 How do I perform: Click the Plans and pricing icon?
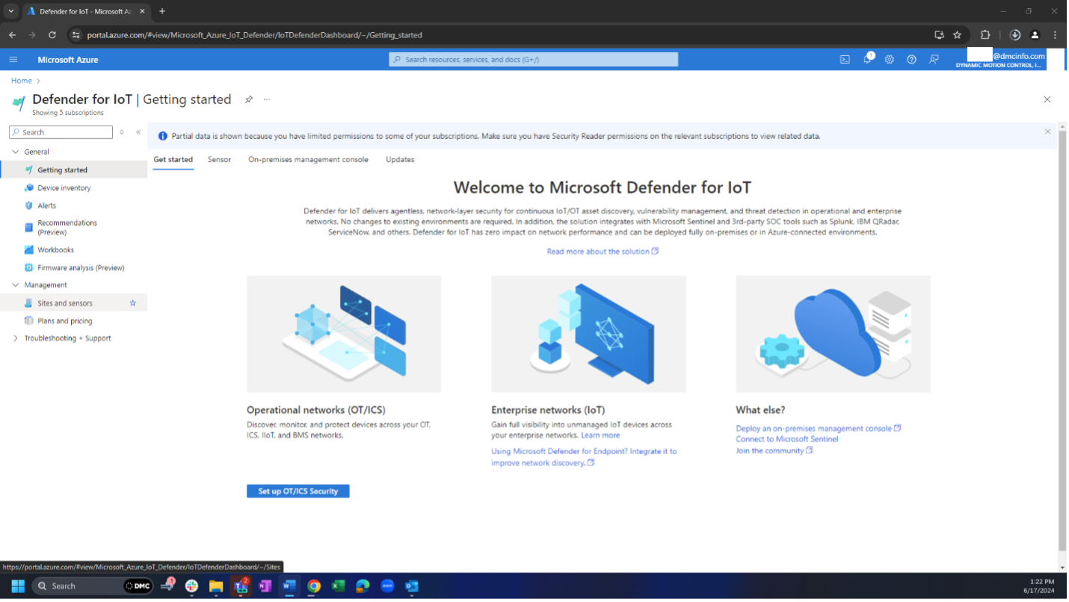(28, 321)
